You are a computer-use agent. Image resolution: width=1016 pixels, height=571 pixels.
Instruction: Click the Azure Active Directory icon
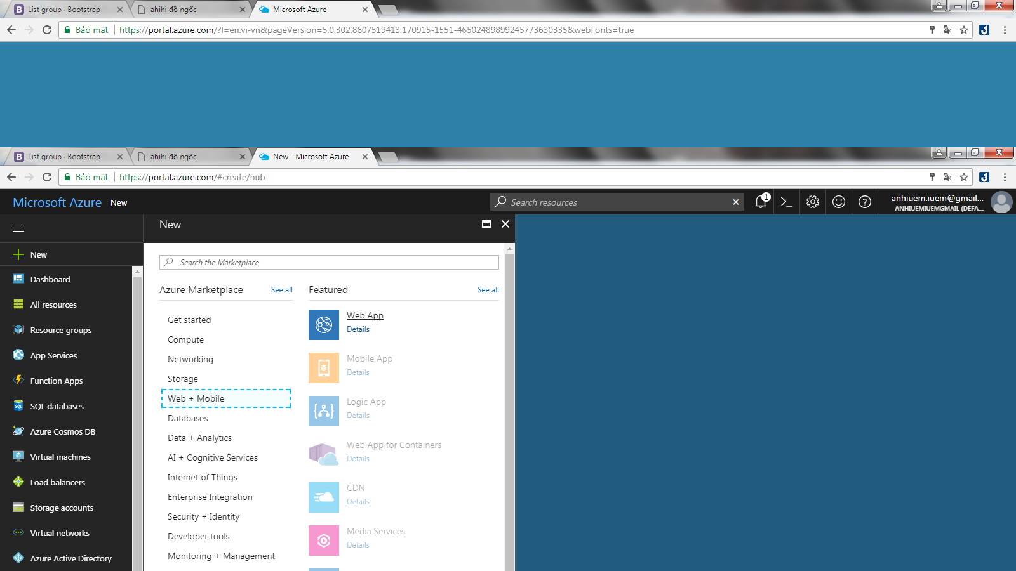pyautogui.click(x=18, y=558)
